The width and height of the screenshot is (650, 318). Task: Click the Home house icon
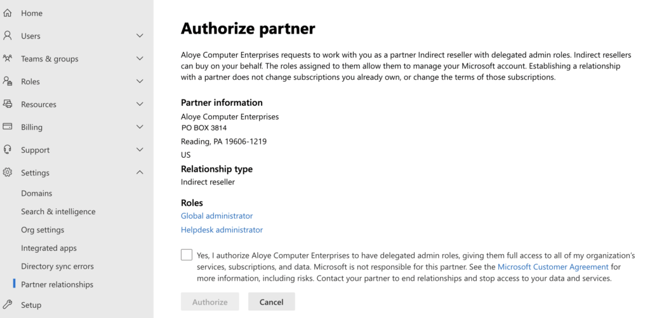pyautogui.click(x=8, y=13)
